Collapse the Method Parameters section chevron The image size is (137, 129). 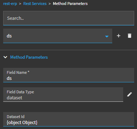5,57
